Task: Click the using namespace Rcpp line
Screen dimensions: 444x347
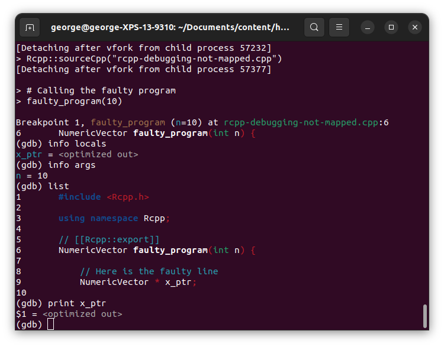Action: coord(114,218)
